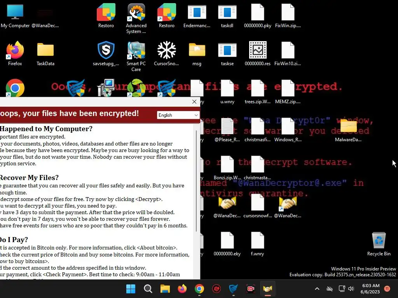Screen dimensions: 398x298
Task: Open the clock showing 6:03 AM
Action: 370,289
